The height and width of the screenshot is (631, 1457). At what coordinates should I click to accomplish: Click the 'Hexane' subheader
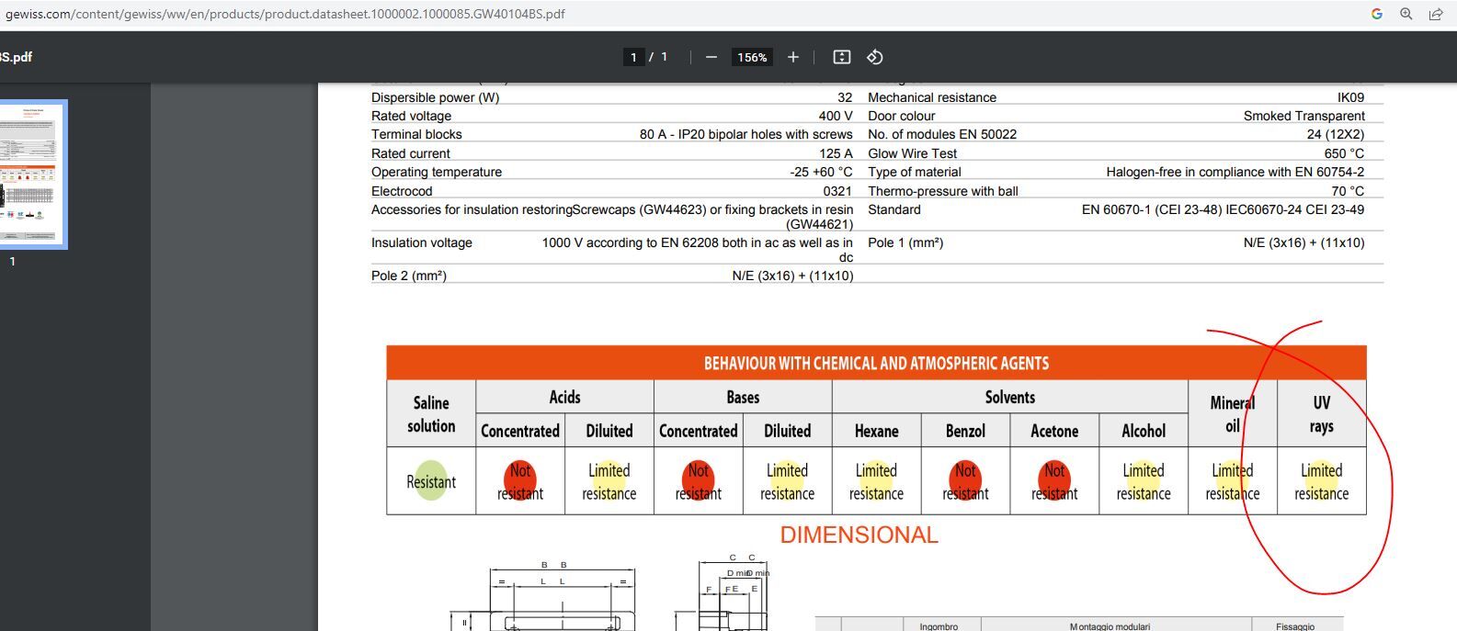point(876,431)
